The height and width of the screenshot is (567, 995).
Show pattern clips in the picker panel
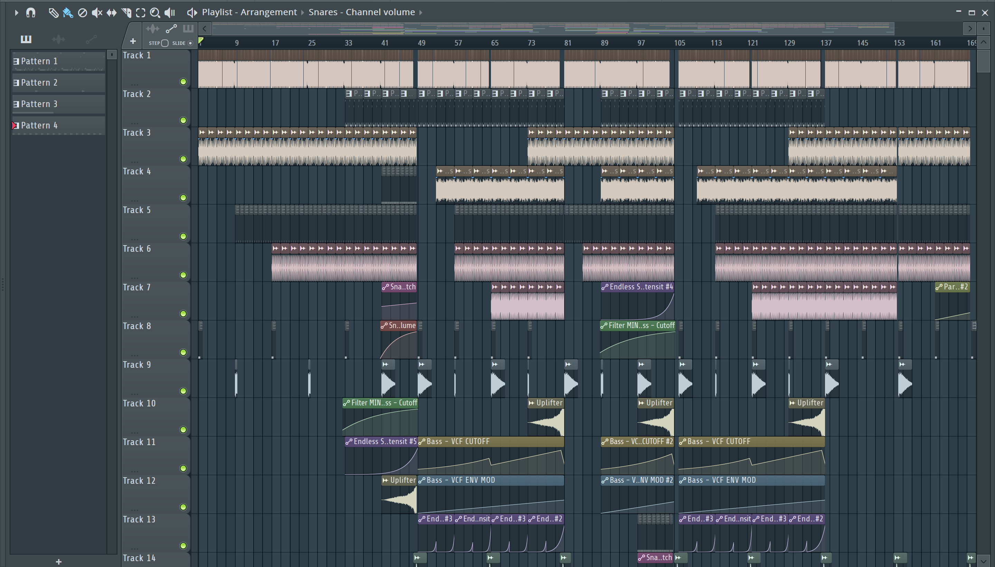click(x=26, y=39)
